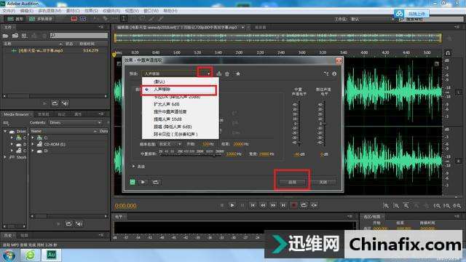The image size is (466, 262).
Task: Expand the Shortcuts tree node
Action: point(5,157)
